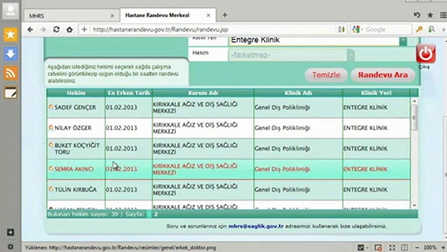447x252 pixels.
Task: Select doctor BUKET KOÇYİĞİT TORU
Action: click(77, 149)
